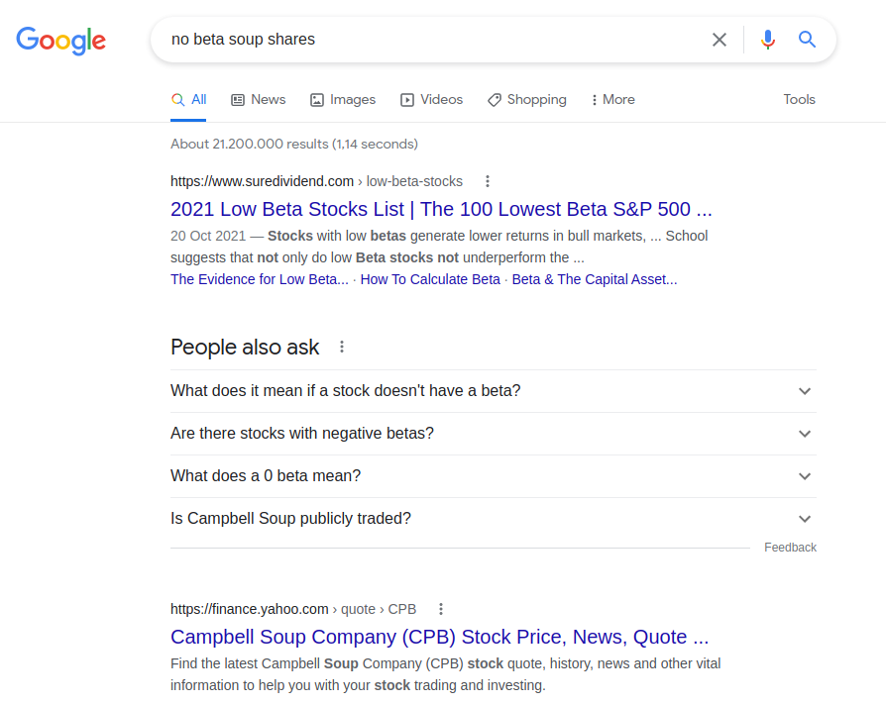
Task: Open the More search filters menu
Action: (x=612, y=100)
